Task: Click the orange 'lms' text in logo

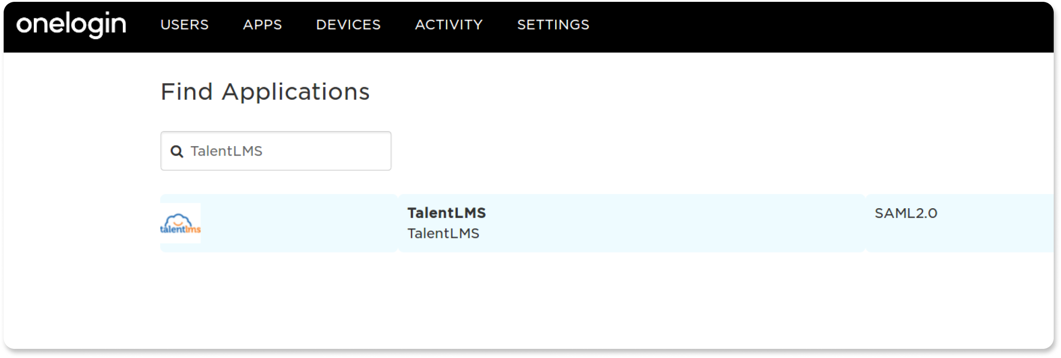Action: click(x=193, y=229)
